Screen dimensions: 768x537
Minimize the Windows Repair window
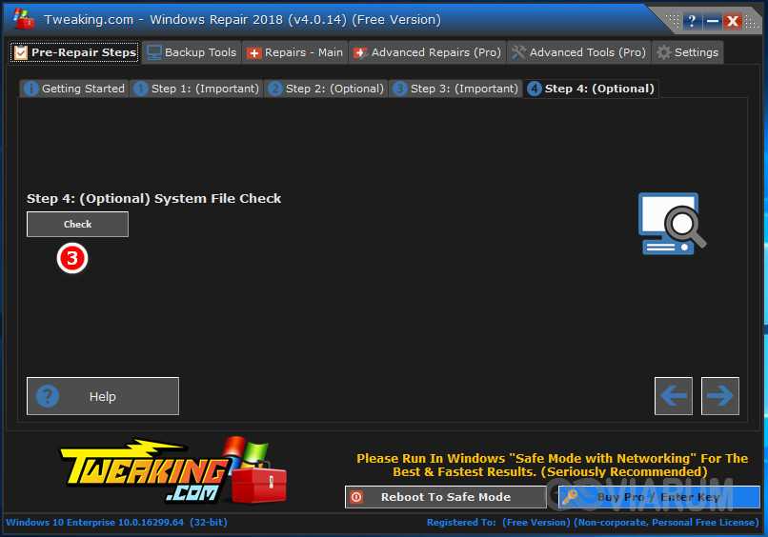tap(712, 21)
